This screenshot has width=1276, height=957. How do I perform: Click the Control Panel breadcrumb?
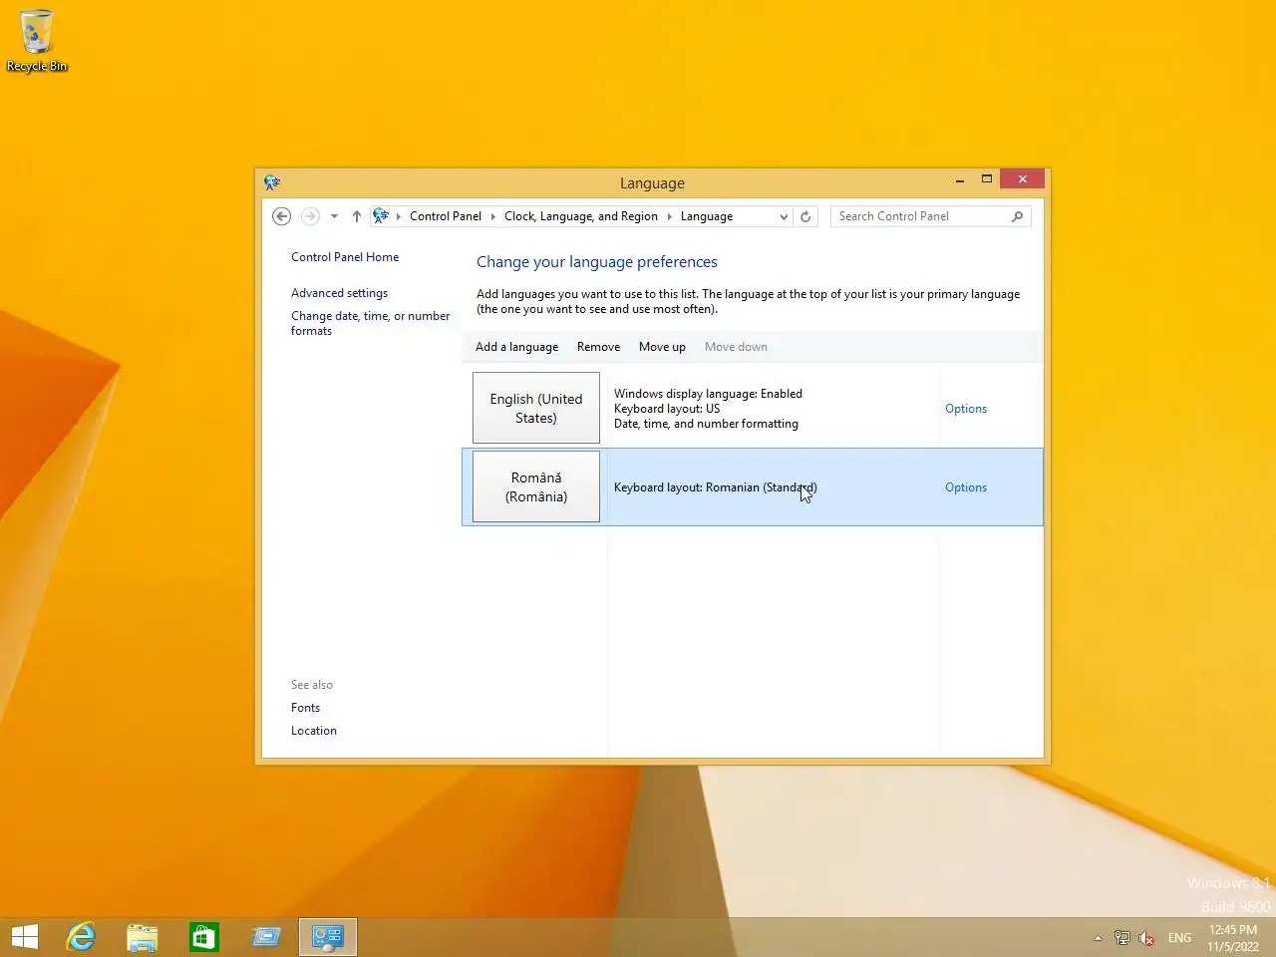point(446,216)
